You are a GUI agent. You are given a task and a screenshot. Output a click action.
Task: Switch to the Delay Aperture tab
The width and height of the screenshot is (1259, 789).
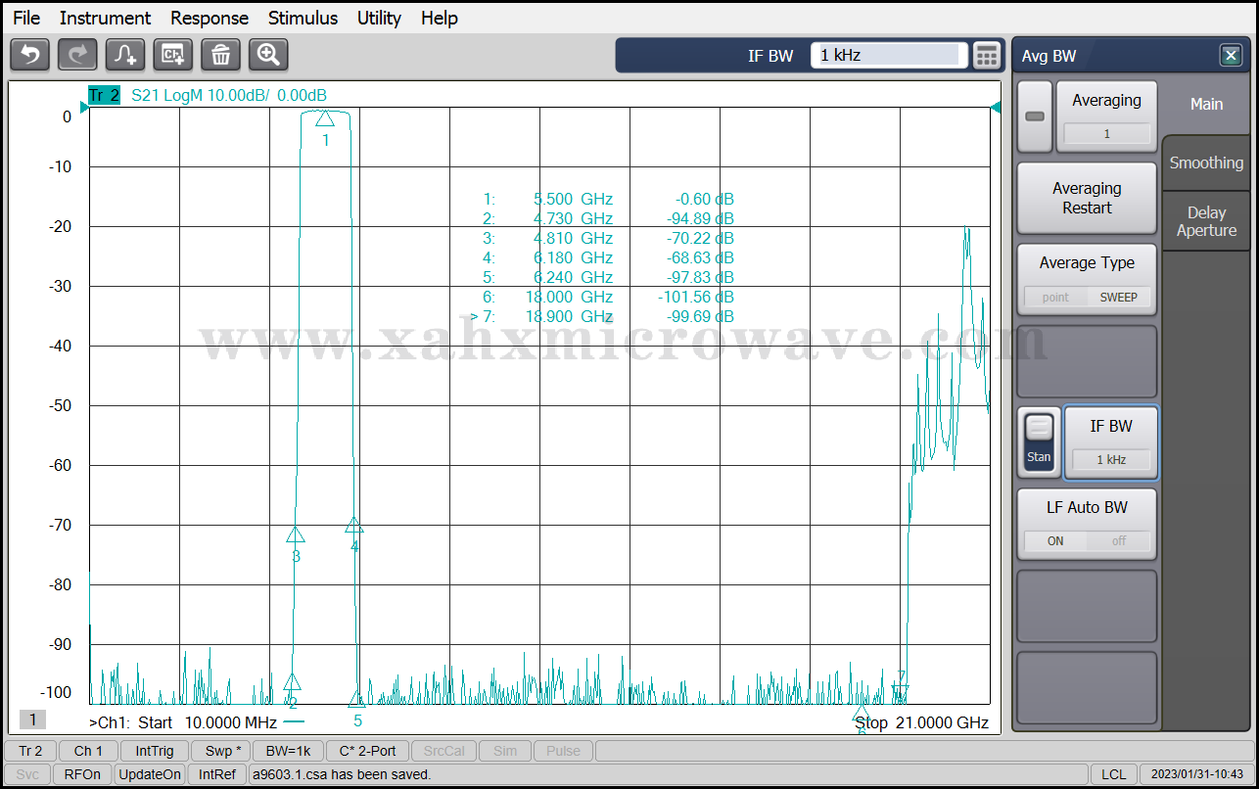pyautogui.click(x=1206, y=221)
